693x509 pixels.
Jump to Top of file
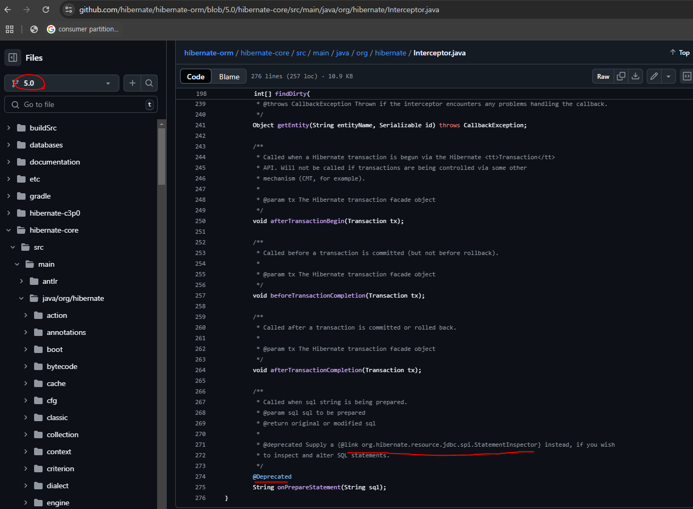point(680,52)
